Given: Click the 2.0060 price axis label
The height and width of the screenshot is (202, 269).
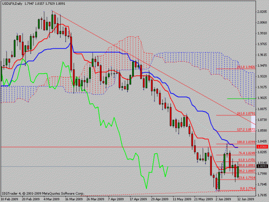Looking at the screenshot, I should [x=262, y=22].
